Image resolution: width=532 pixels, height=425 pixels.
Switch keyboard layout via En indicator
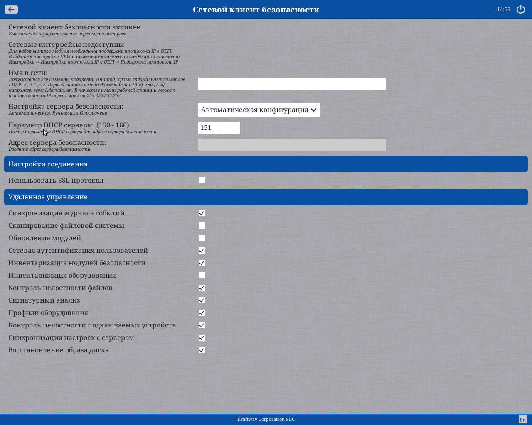tap(522, 419)
